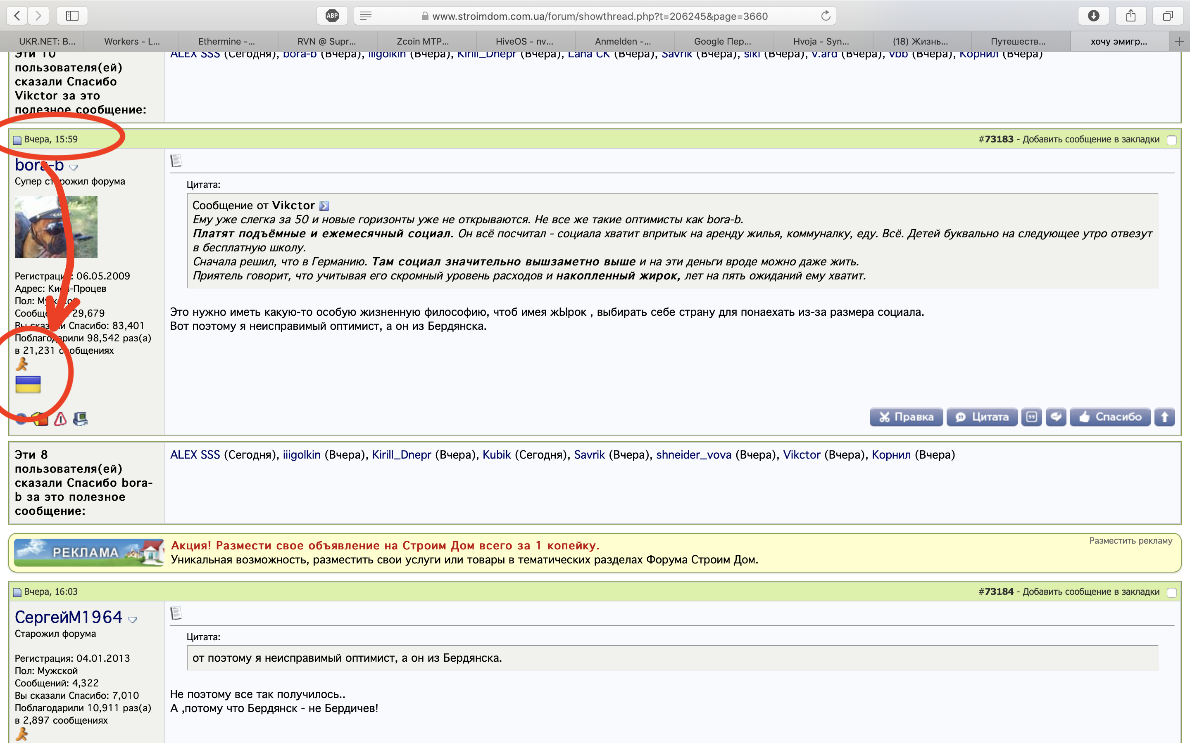Show the Safari sidebar
The height and width of the screenshot is (743, 1190).
(72, 16)
